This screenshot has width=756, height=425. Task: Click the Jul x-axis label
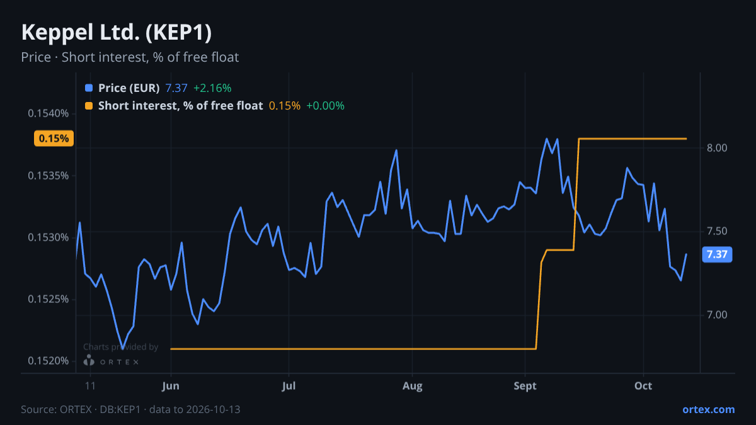click(x=289, y=385)
